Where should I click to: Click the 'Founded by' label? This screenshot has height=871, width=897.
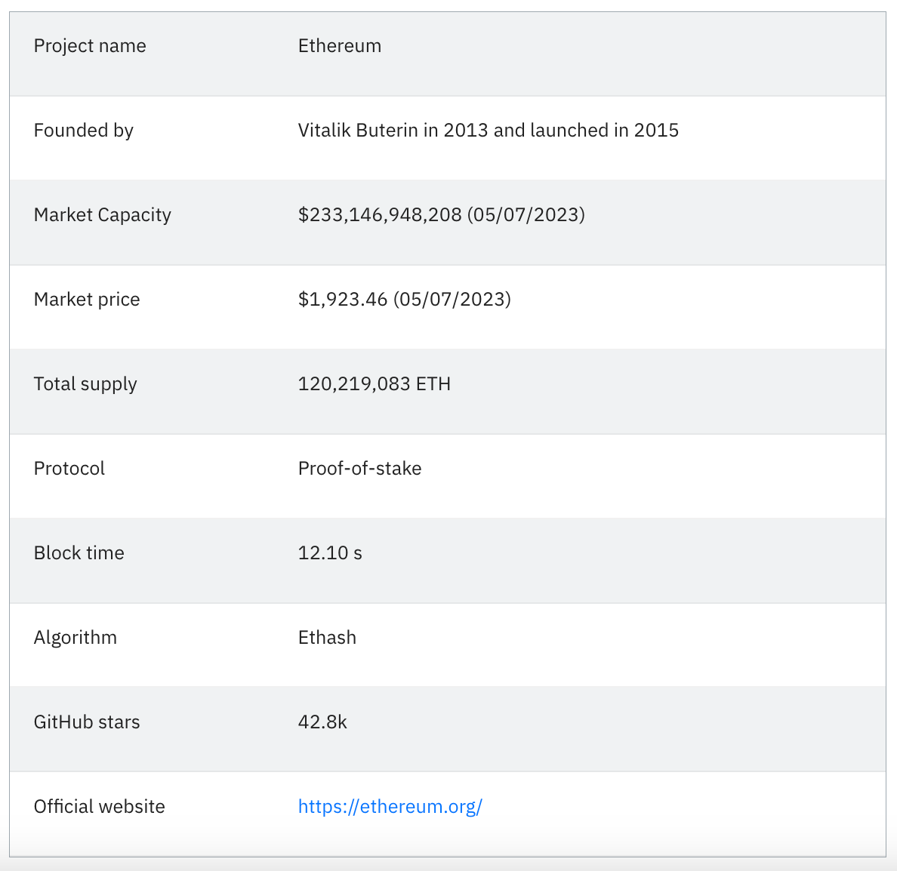(x=84, y=131)
